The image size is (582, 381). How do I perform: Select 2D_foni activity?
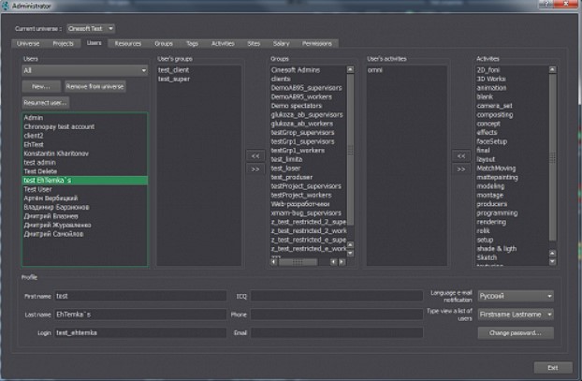[512, 70]
